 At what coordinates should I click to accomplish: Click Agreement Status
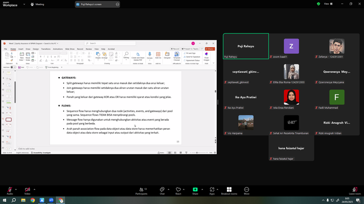point(192,61)
